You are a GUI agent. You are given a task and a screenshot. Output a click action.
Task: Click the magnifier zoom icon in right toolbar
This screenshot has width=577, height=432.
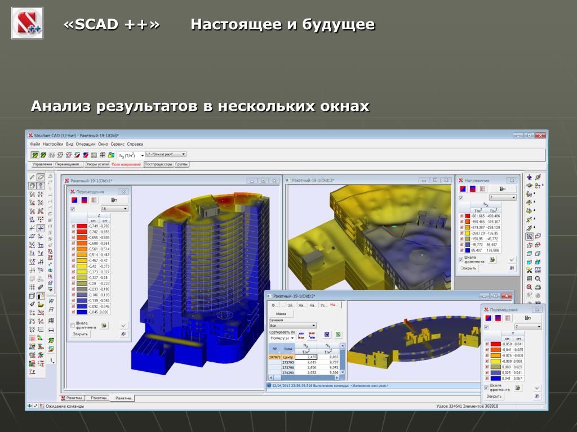click(x=538, y=279)
